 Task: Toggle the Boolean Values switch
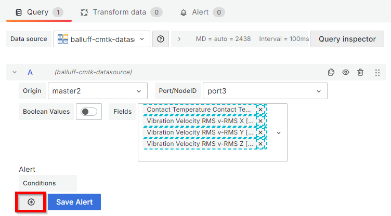point(89,112)
